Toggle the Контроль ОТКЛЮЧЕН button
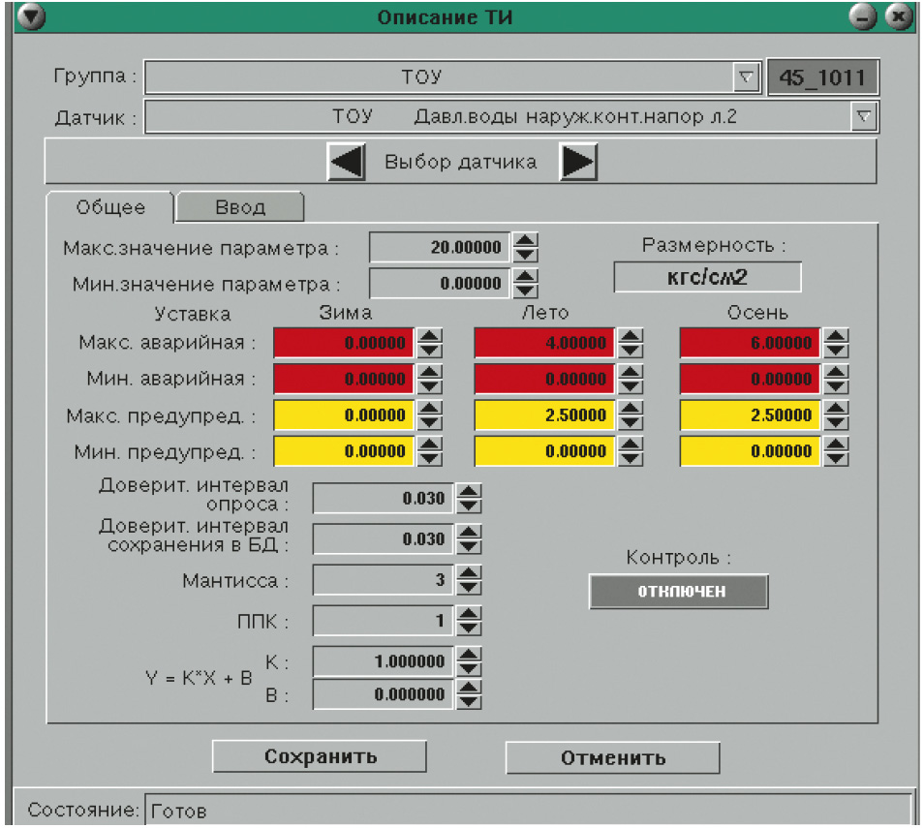 click(679, 591)
